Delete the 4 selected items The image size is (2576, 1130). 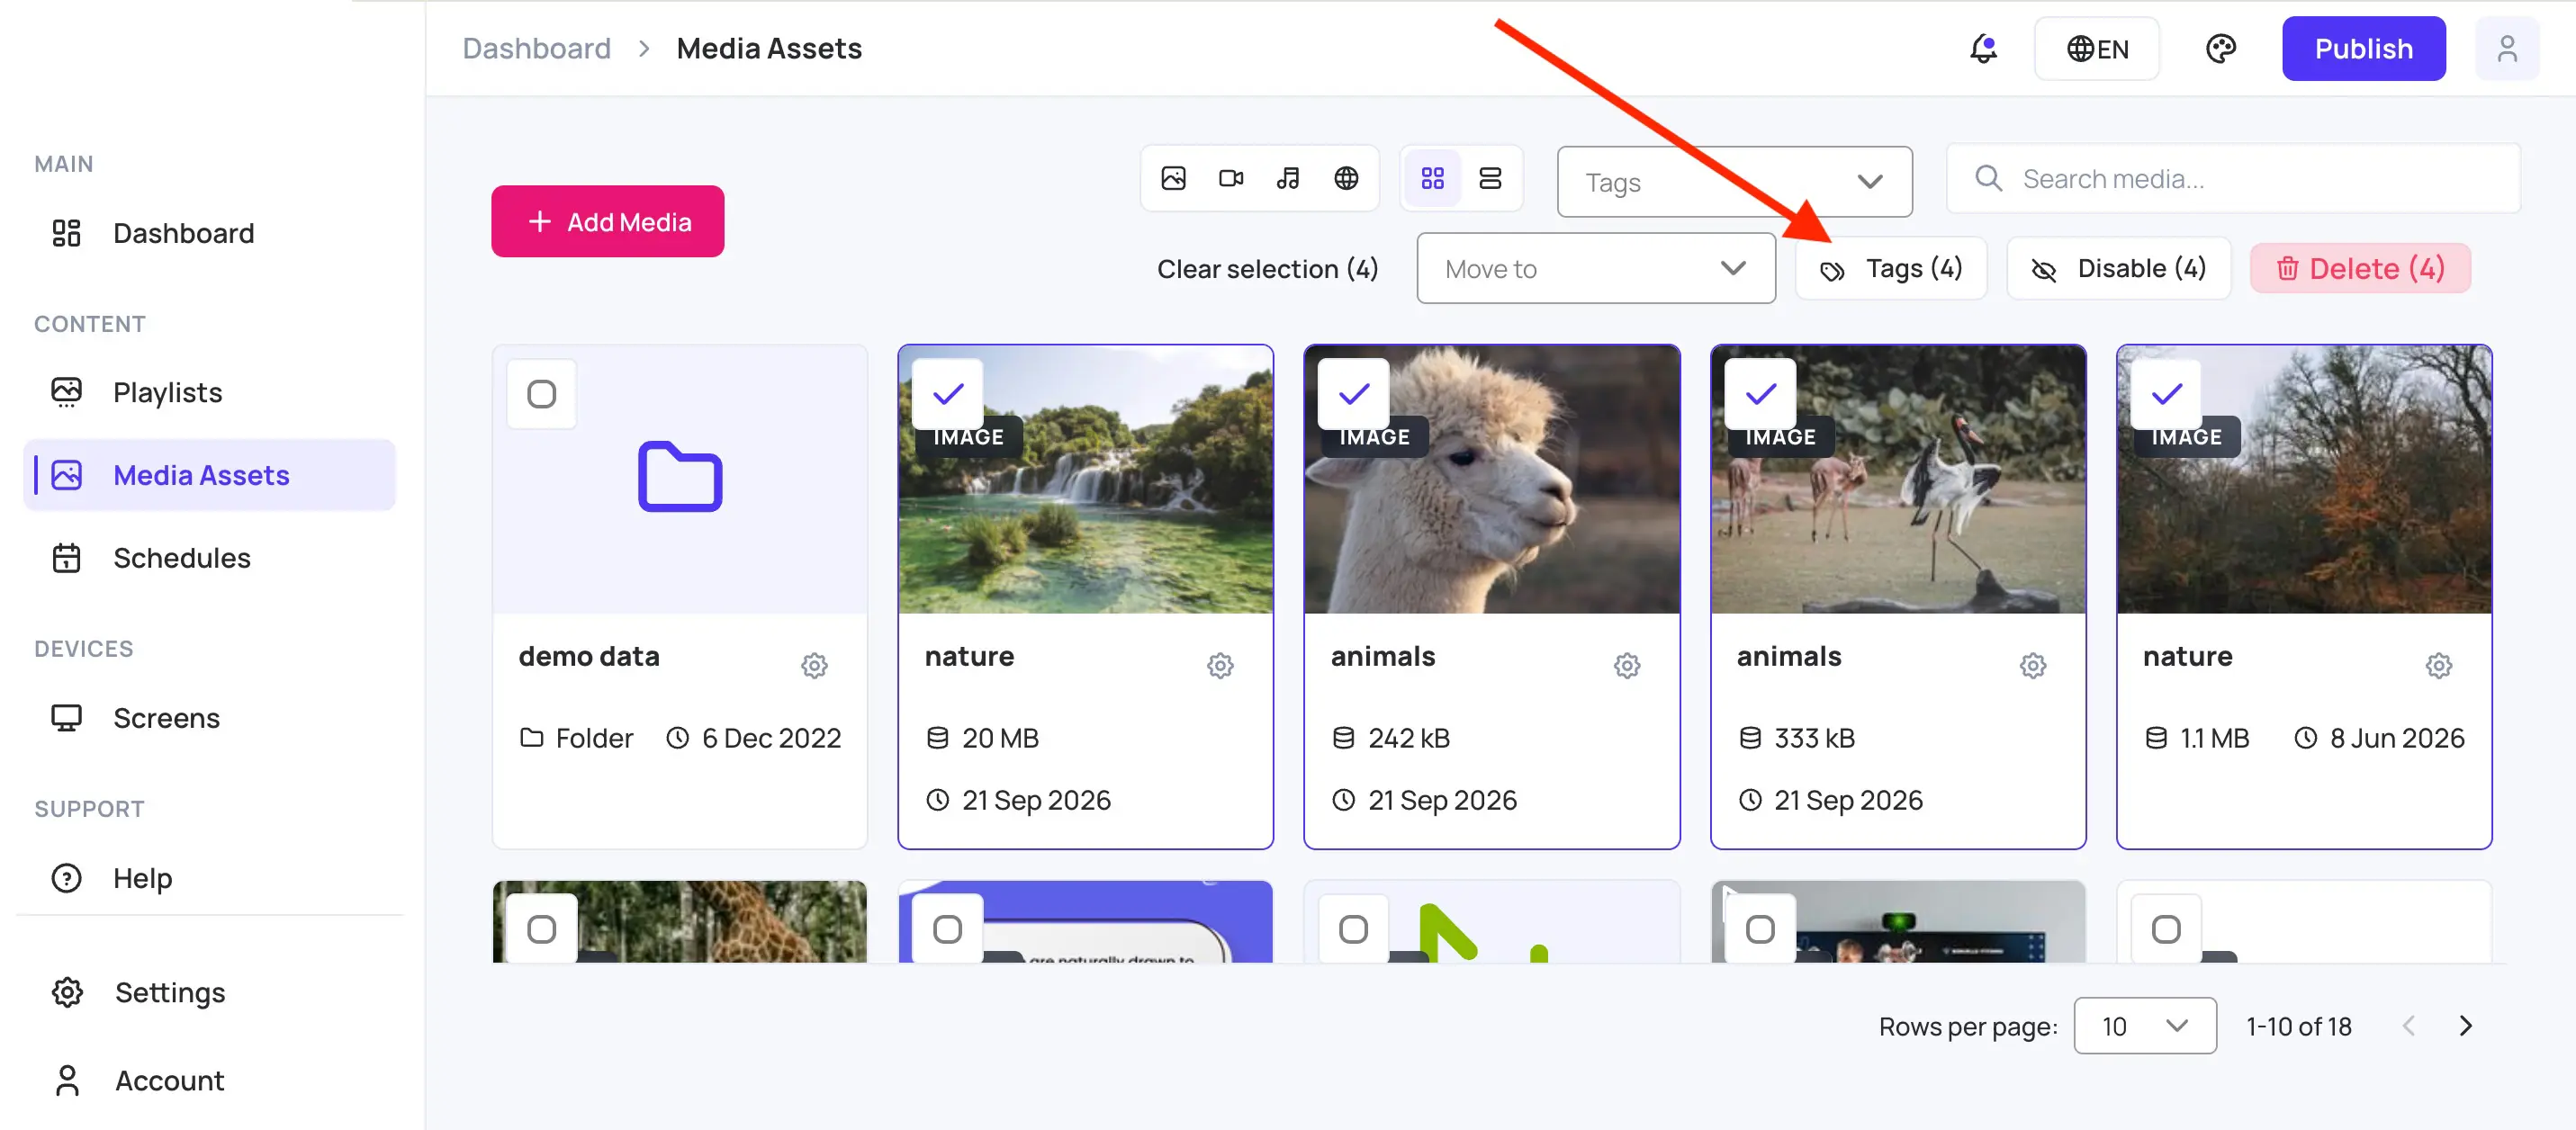[2360, 269]
